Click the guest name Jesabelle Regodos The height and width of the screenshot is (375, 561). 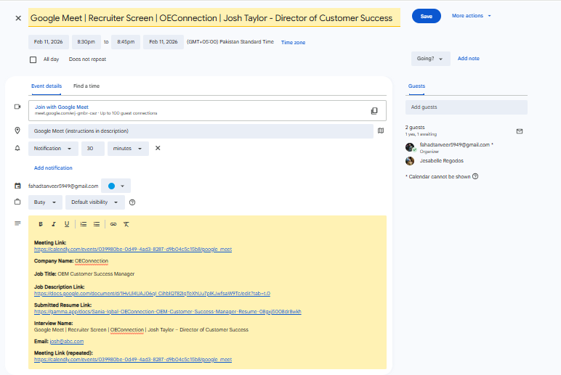pyautogui.click(x=442, y=161)
